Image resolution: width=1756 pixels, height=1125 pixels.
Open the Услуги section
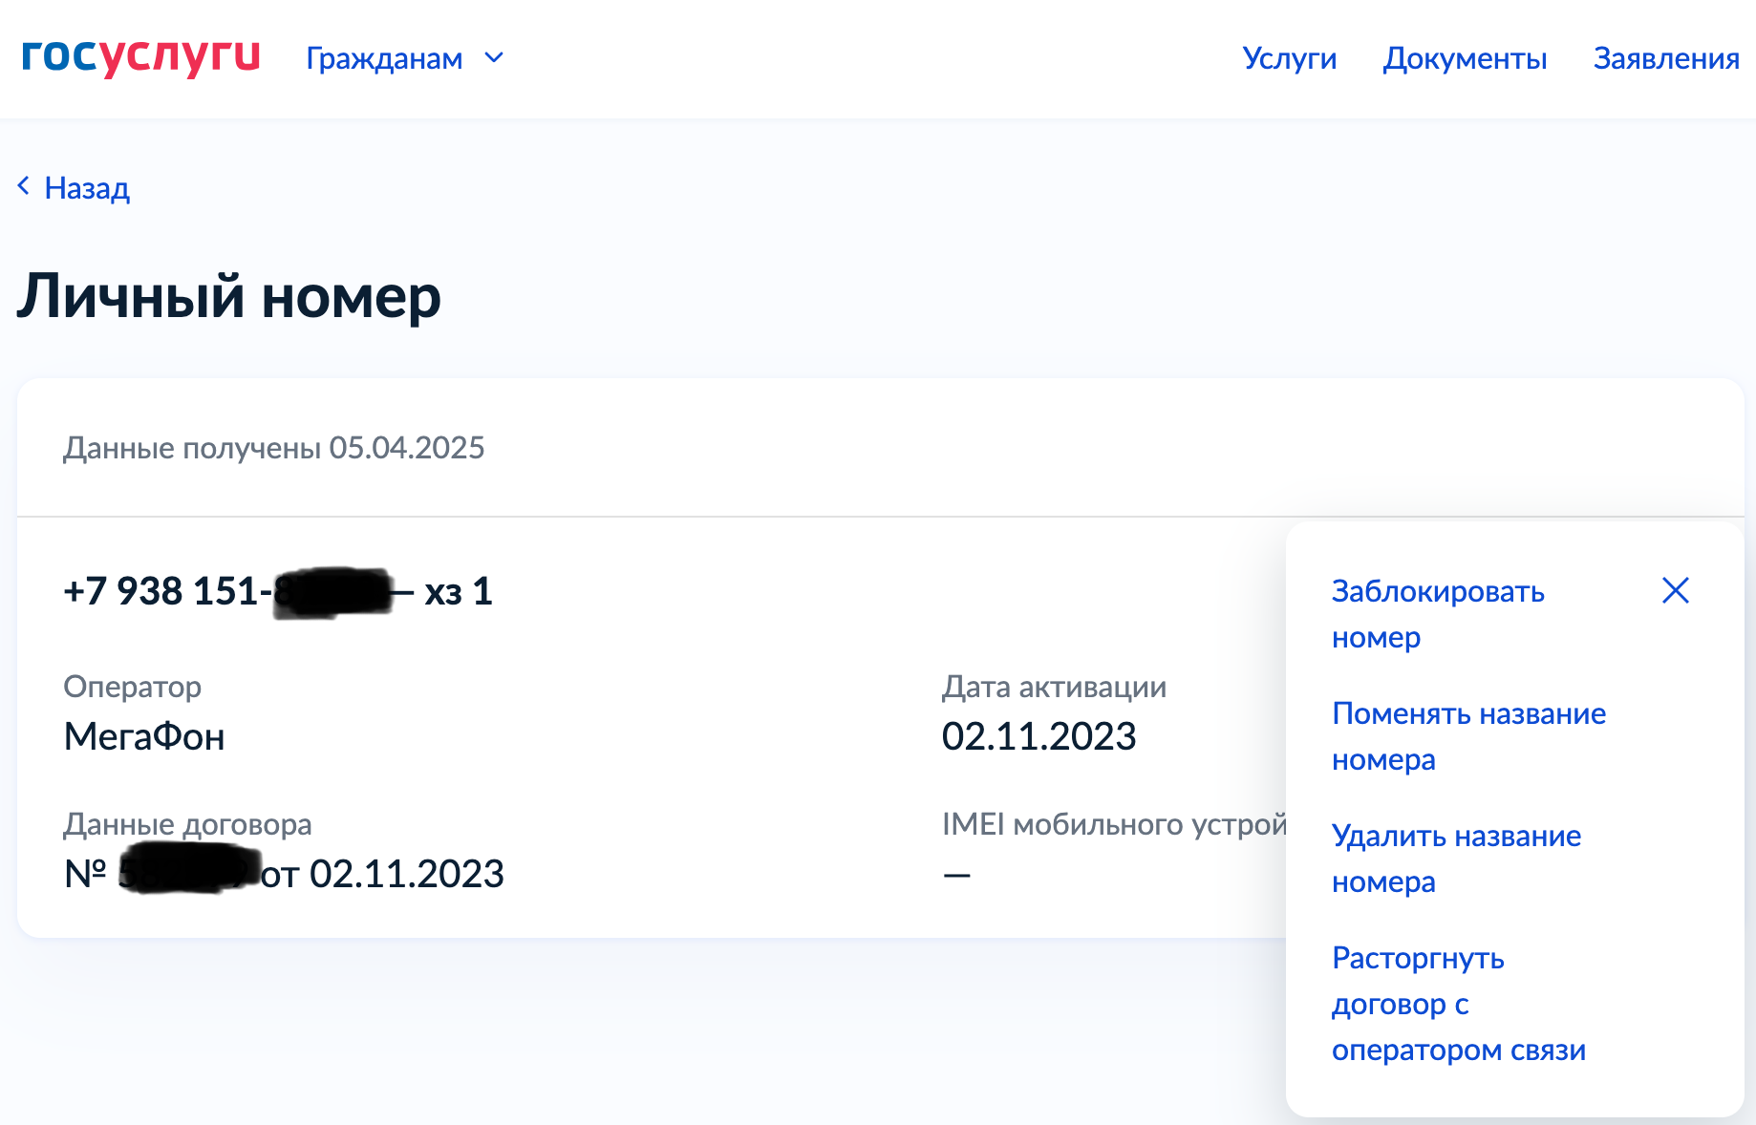pos(1289,58)
